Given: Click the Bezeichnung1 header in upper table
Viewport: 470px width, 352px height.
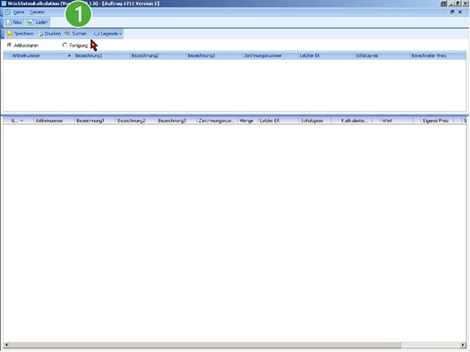Looking at the screenshot, I should click(89, 55).
